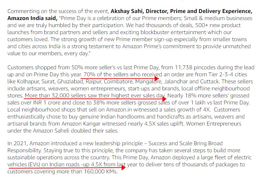
Task: Click the red arrowhead under the '32,000 sellers' line
Action: pyautogui.click(x=164, y=99)
